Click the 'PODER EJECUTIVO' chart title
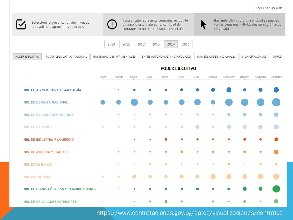 point(178,68)
